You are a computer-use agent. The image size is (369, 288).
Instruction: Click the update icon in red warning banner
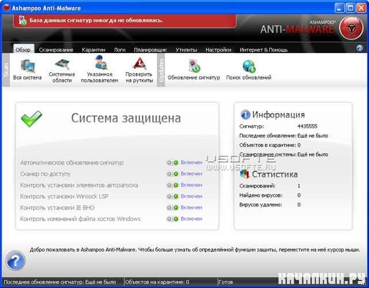click(x=22, y=20)
